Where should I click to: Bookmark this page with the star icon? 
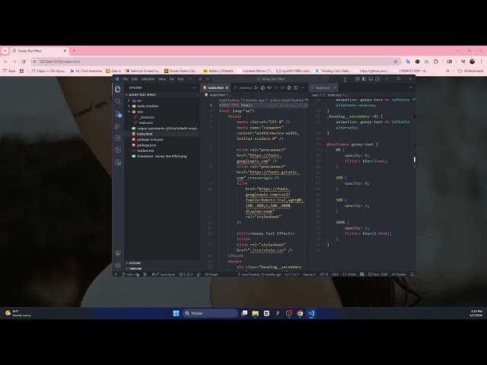coord(396,62)
